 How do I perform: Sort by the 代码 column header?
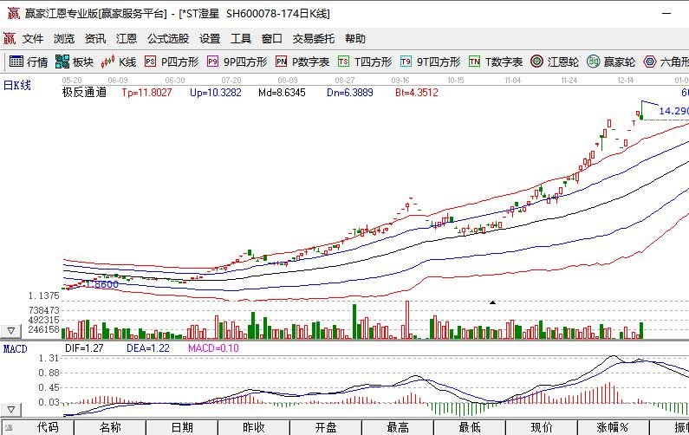pos(48,427)
